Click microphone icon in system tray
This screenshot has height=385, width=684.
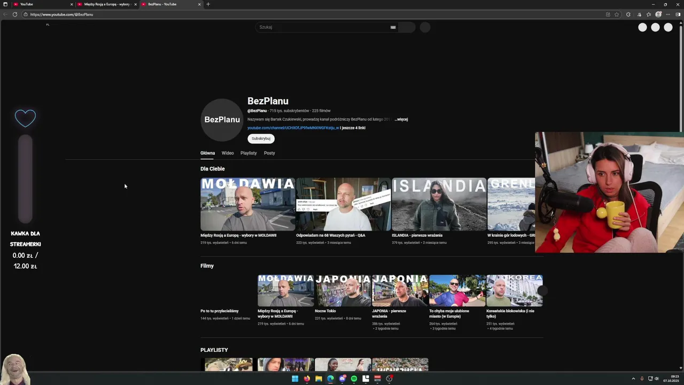642,379
